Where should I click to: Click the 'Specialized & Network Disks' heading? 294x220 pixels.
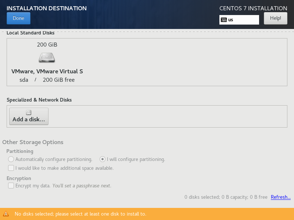coord(39,100)
